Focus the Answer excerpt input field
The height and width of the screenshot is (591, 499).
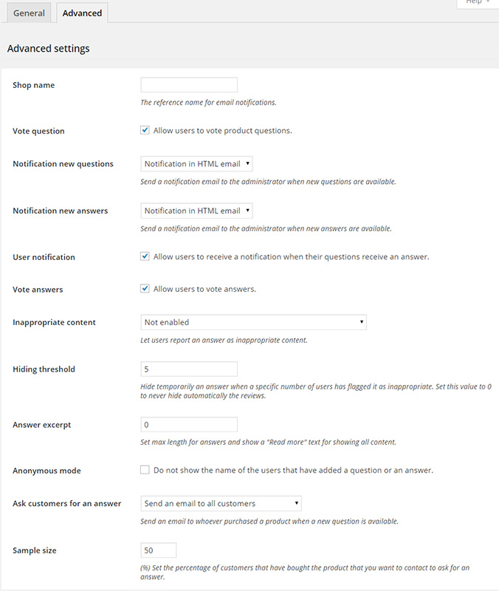[189, 425]
